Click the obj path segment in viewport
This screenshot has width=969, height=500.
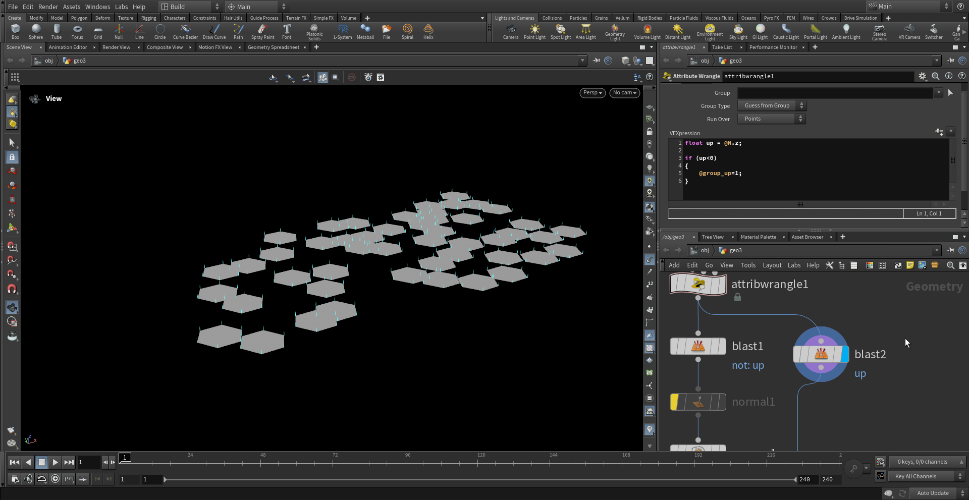pos(48,61)
